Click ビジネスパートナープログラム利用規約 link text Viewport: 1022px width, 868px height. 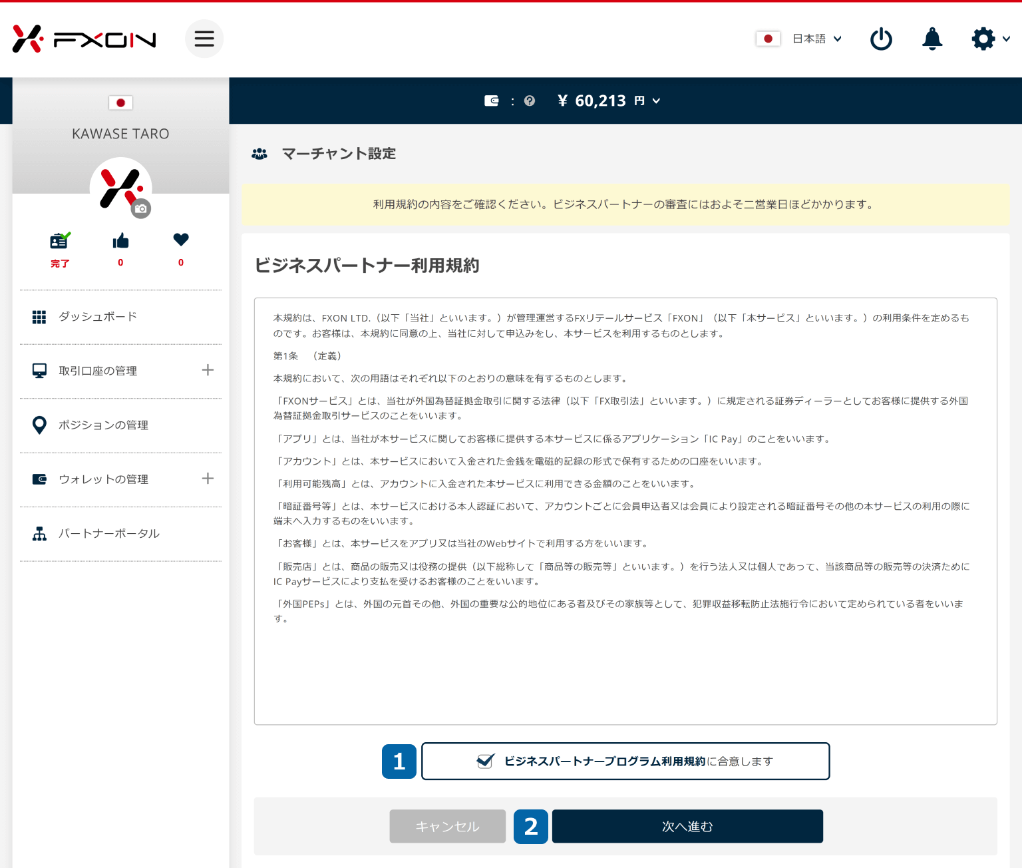point(604,761)
